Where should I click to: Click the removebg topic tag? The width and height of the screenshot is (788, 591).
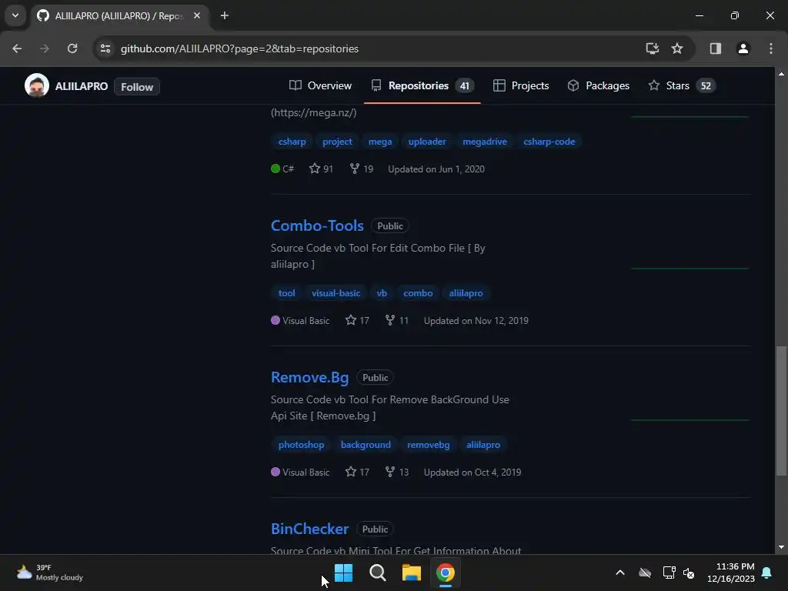pyautogui.click(x=428, y=446)
